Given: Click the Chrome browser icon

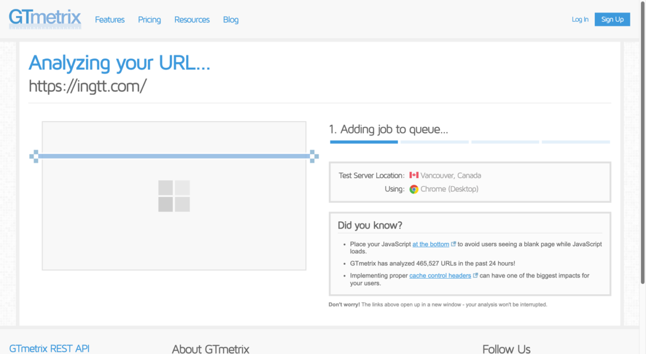Looking at the screenshot, I should click(x=414, y=189).
